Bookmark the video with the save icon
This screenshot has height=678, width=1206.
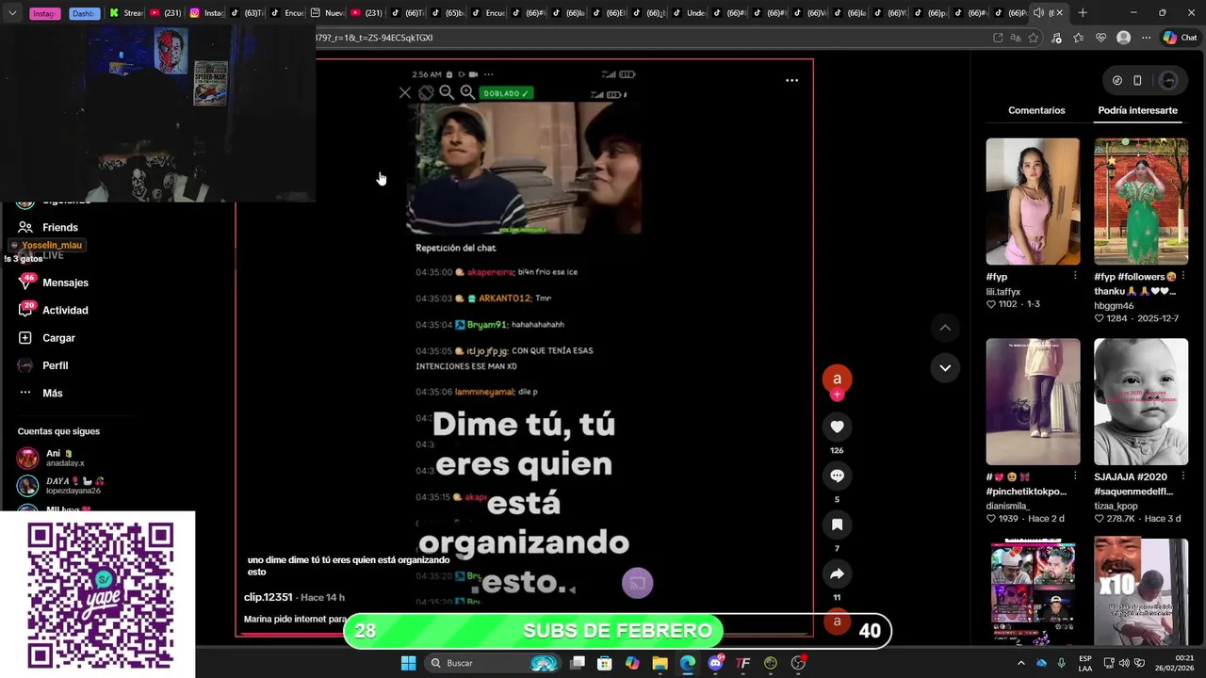(837, 525)
